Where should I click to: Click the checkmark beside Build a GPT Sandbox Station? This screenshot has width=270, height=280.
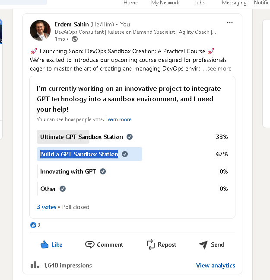pos(125,154)
